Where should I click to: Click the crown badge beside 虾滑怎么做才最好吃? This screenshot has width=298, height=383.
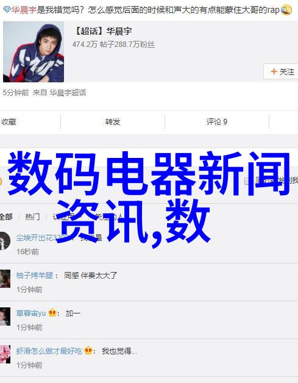coord(88,351)
